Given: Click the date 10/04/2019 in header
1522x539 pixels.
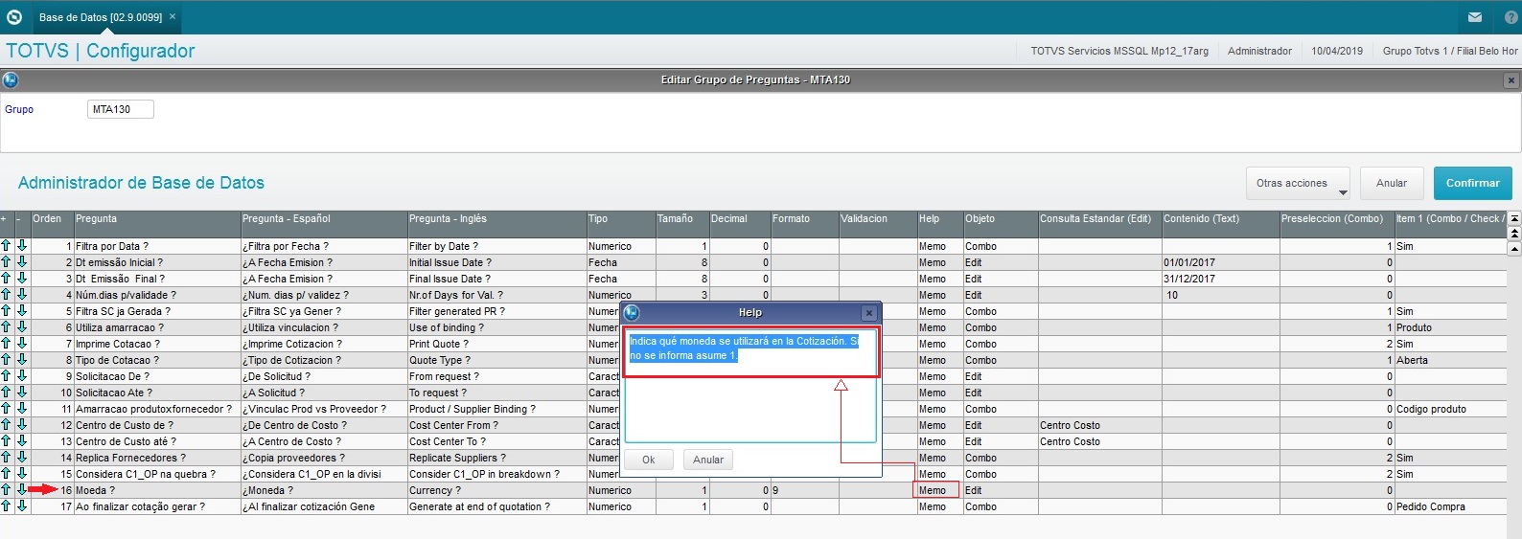Looking at the screenshot, I should click(x=1337, y=51).
